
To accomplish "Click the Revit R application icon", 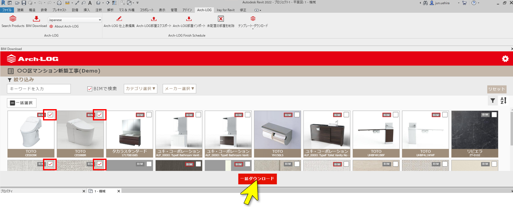I will pyautogui.click(x=4, y=3).
